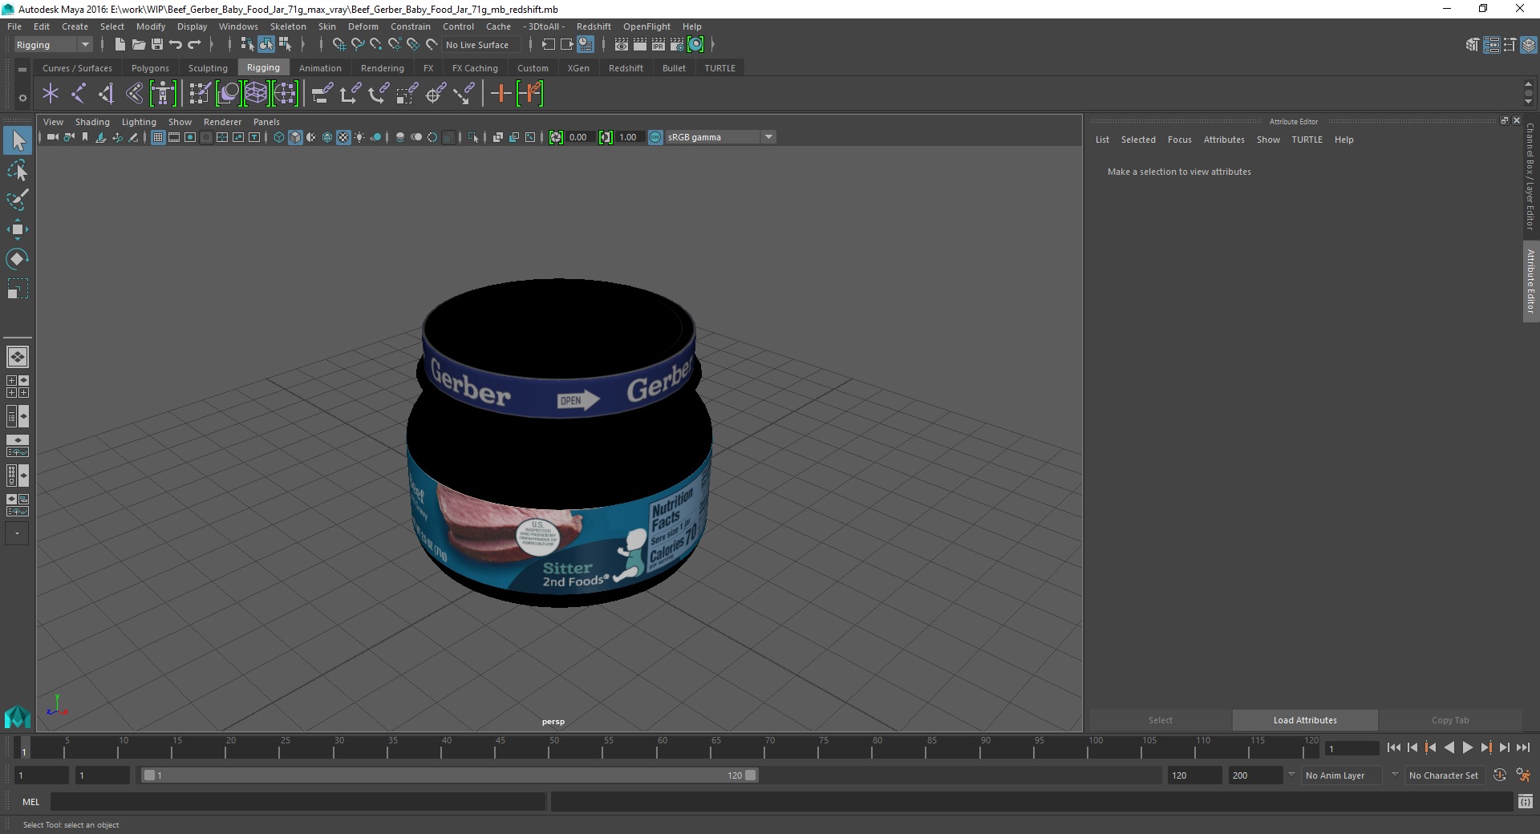This screenshot has width=1540, height=834.
Task: Switch to the Polygons shelf tab
Action: (150, 68)
